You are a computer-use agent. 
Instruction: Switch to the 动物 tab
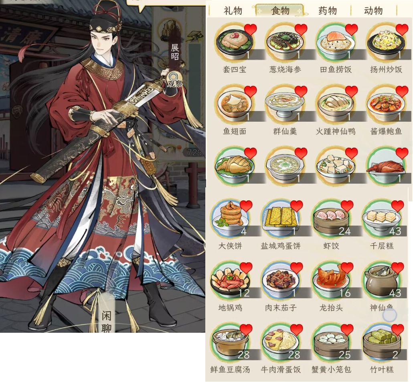point(373,11)
